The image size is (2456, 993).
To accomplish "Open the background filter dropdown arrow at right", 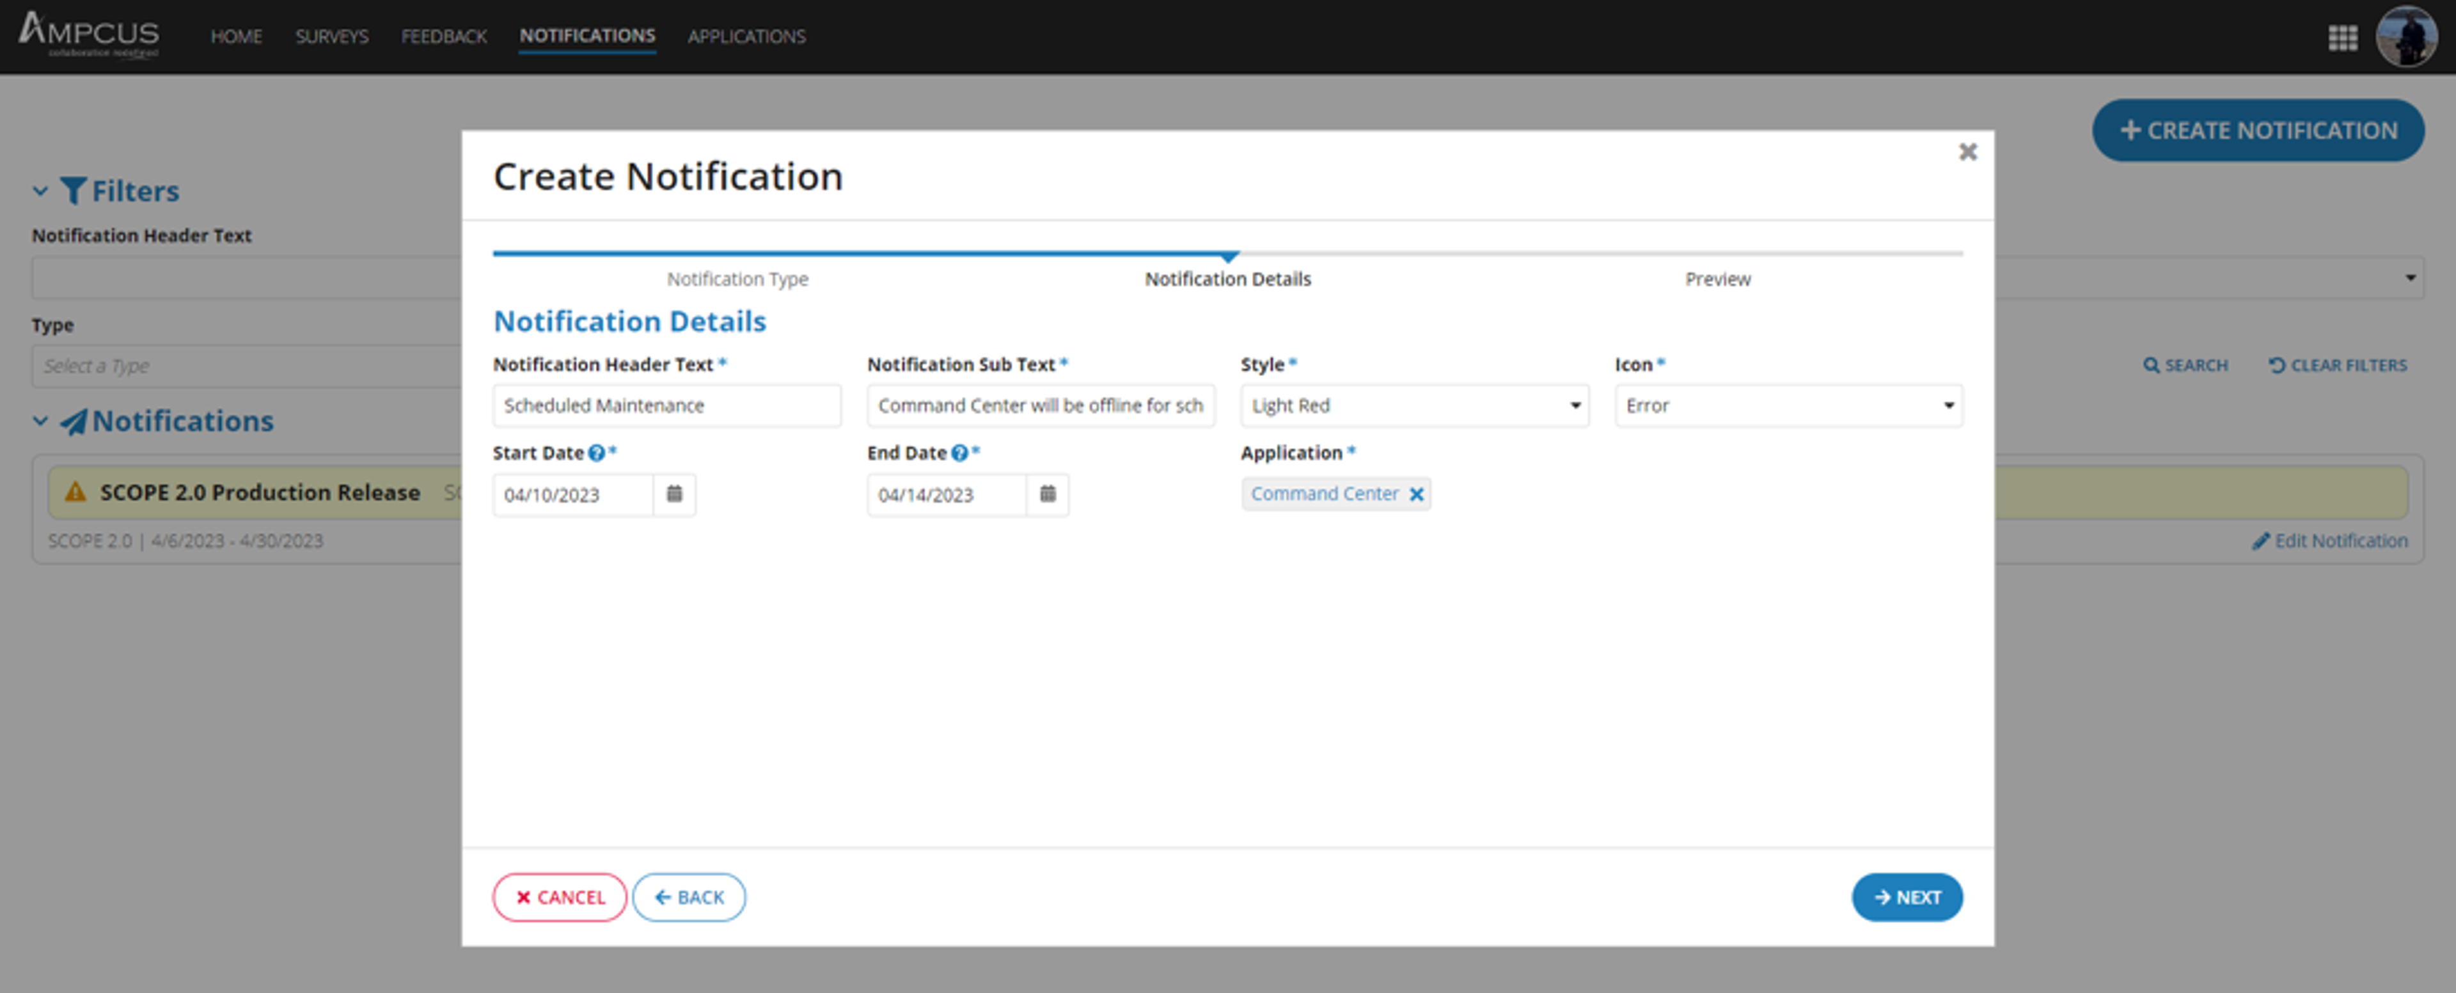I will tap(2409, 278).
